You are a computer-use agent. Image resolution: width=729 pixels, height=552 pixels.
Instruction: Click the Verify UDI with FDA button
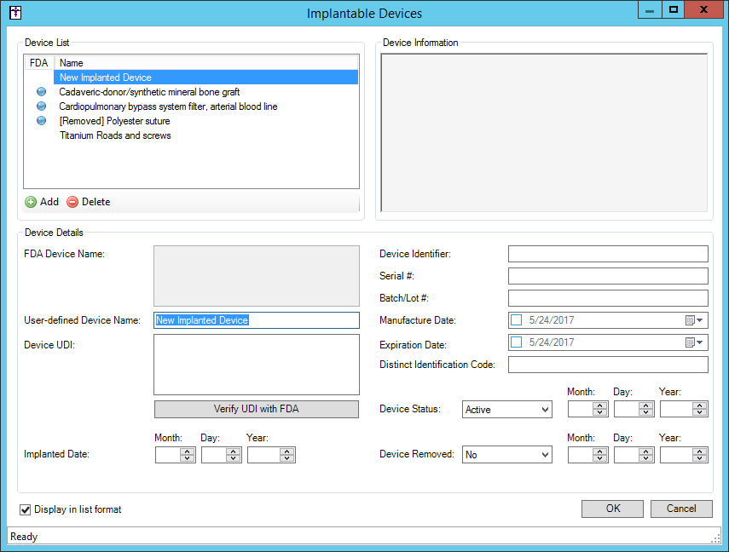(x=256, y=409)
